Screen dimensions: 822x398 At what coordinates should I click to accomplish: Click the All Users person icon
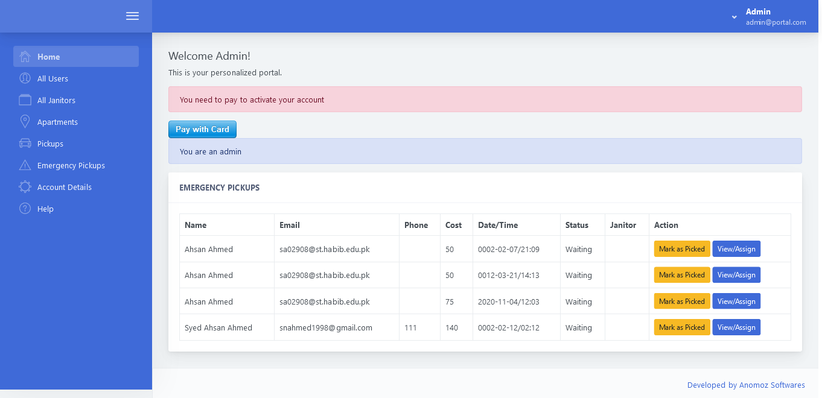pyautogui.click(x=25, y=78)
